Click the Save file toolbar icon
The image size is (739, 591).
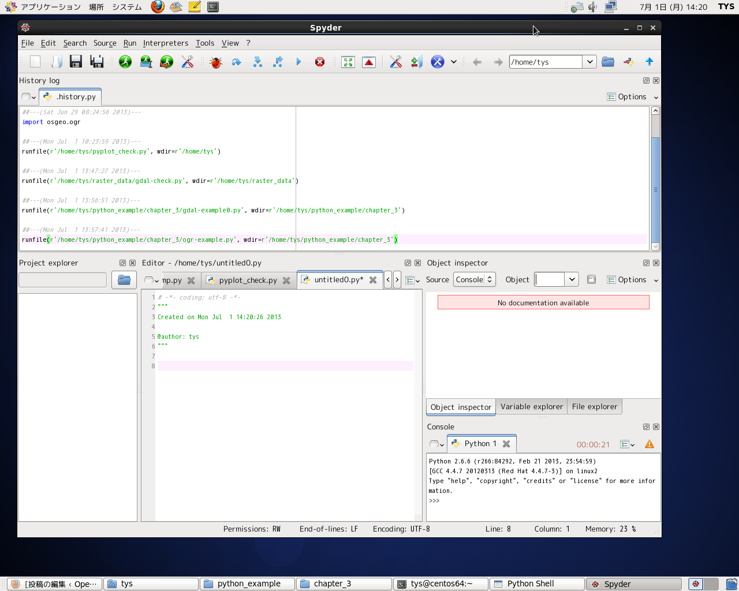[76, 62]
